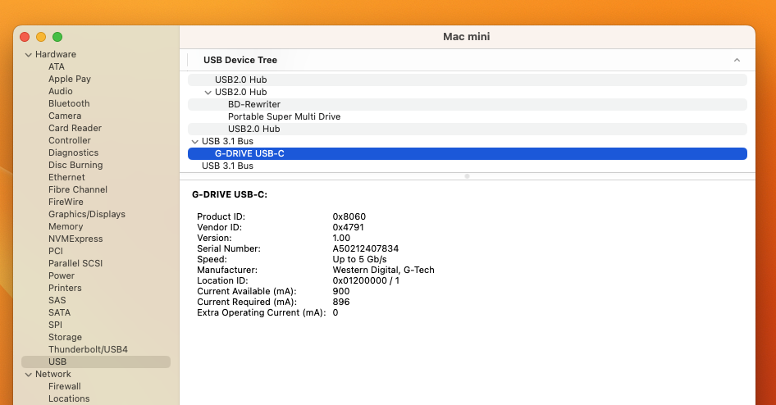Click Current Available value 900

pyautogui.click(x=341, y=292)
